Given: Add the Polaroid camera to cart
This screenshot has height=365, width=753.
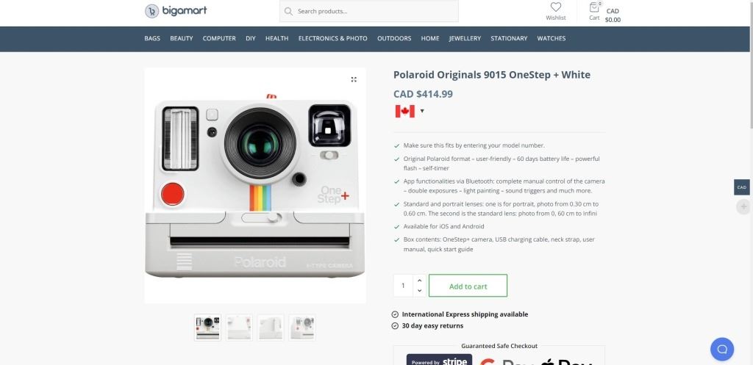Looking at the screenshot, I should pos(468,286).
